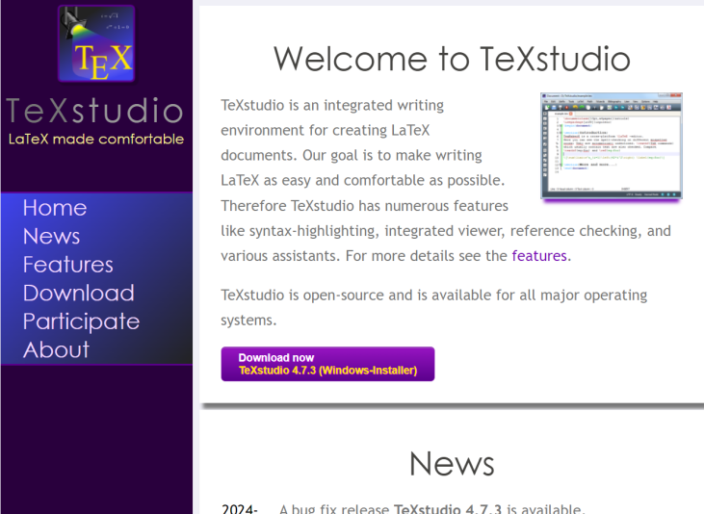Click the purple 'features' hyperlink in paragraph
The height and width of the screenshot is (514, 704).
pos(539,256)
